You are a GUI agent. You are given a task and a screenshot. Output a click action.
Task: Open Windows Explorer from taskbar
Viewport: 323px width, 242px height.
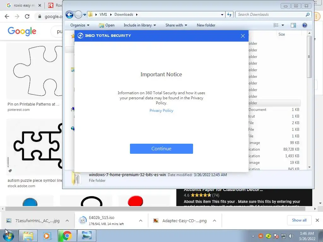tap(28, 236)
